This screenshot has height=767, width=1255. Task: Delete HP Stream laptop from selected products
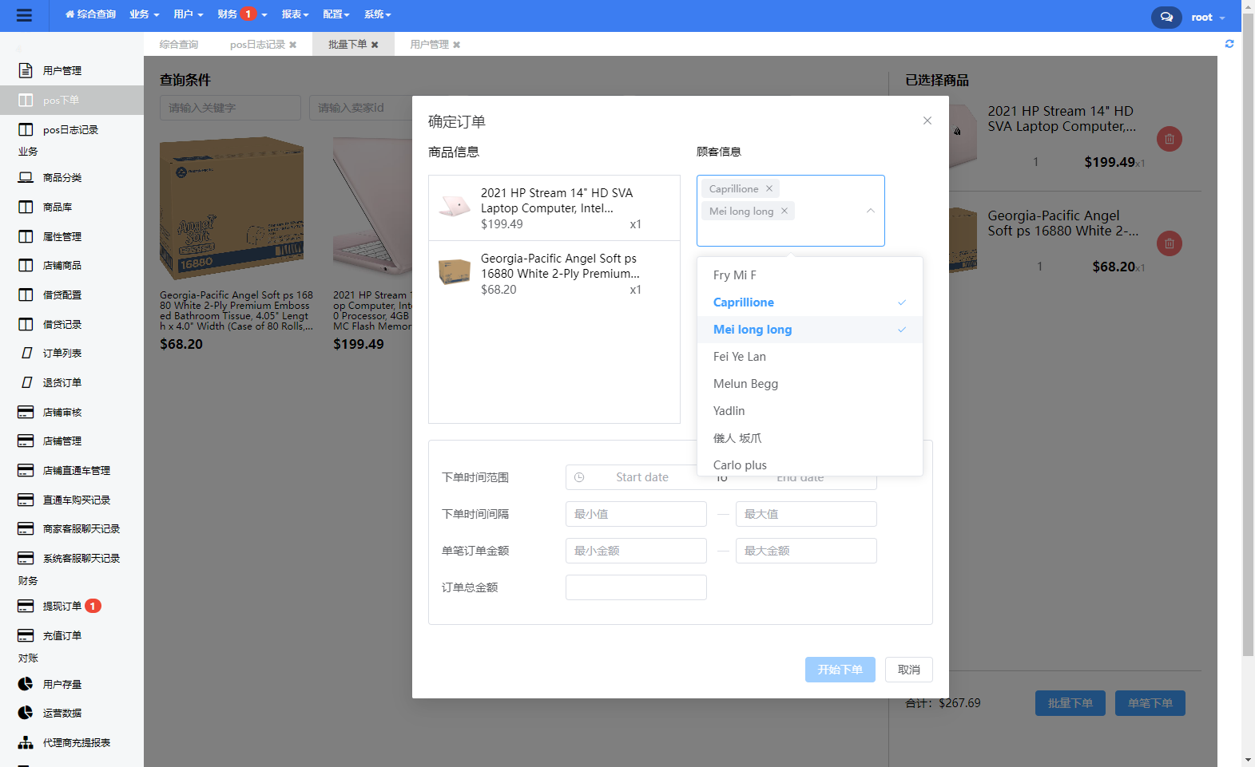coord(1170,139)
